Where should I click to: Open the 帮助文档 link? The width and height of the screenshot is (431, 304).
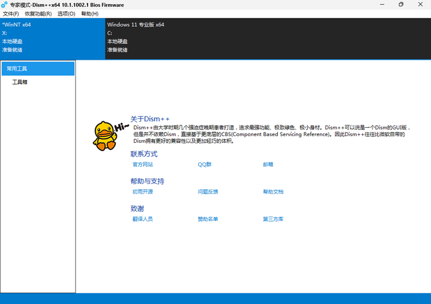coord(273,192)
